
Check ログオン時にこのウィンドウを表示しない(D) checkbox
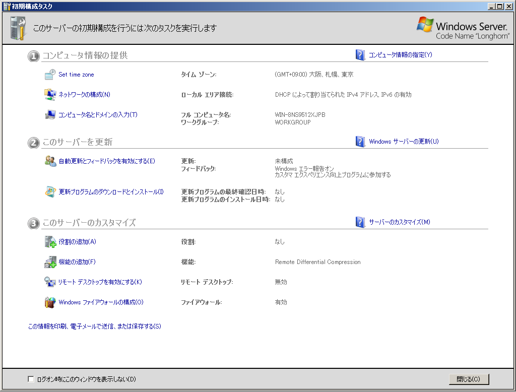click(x=31, y=379)
